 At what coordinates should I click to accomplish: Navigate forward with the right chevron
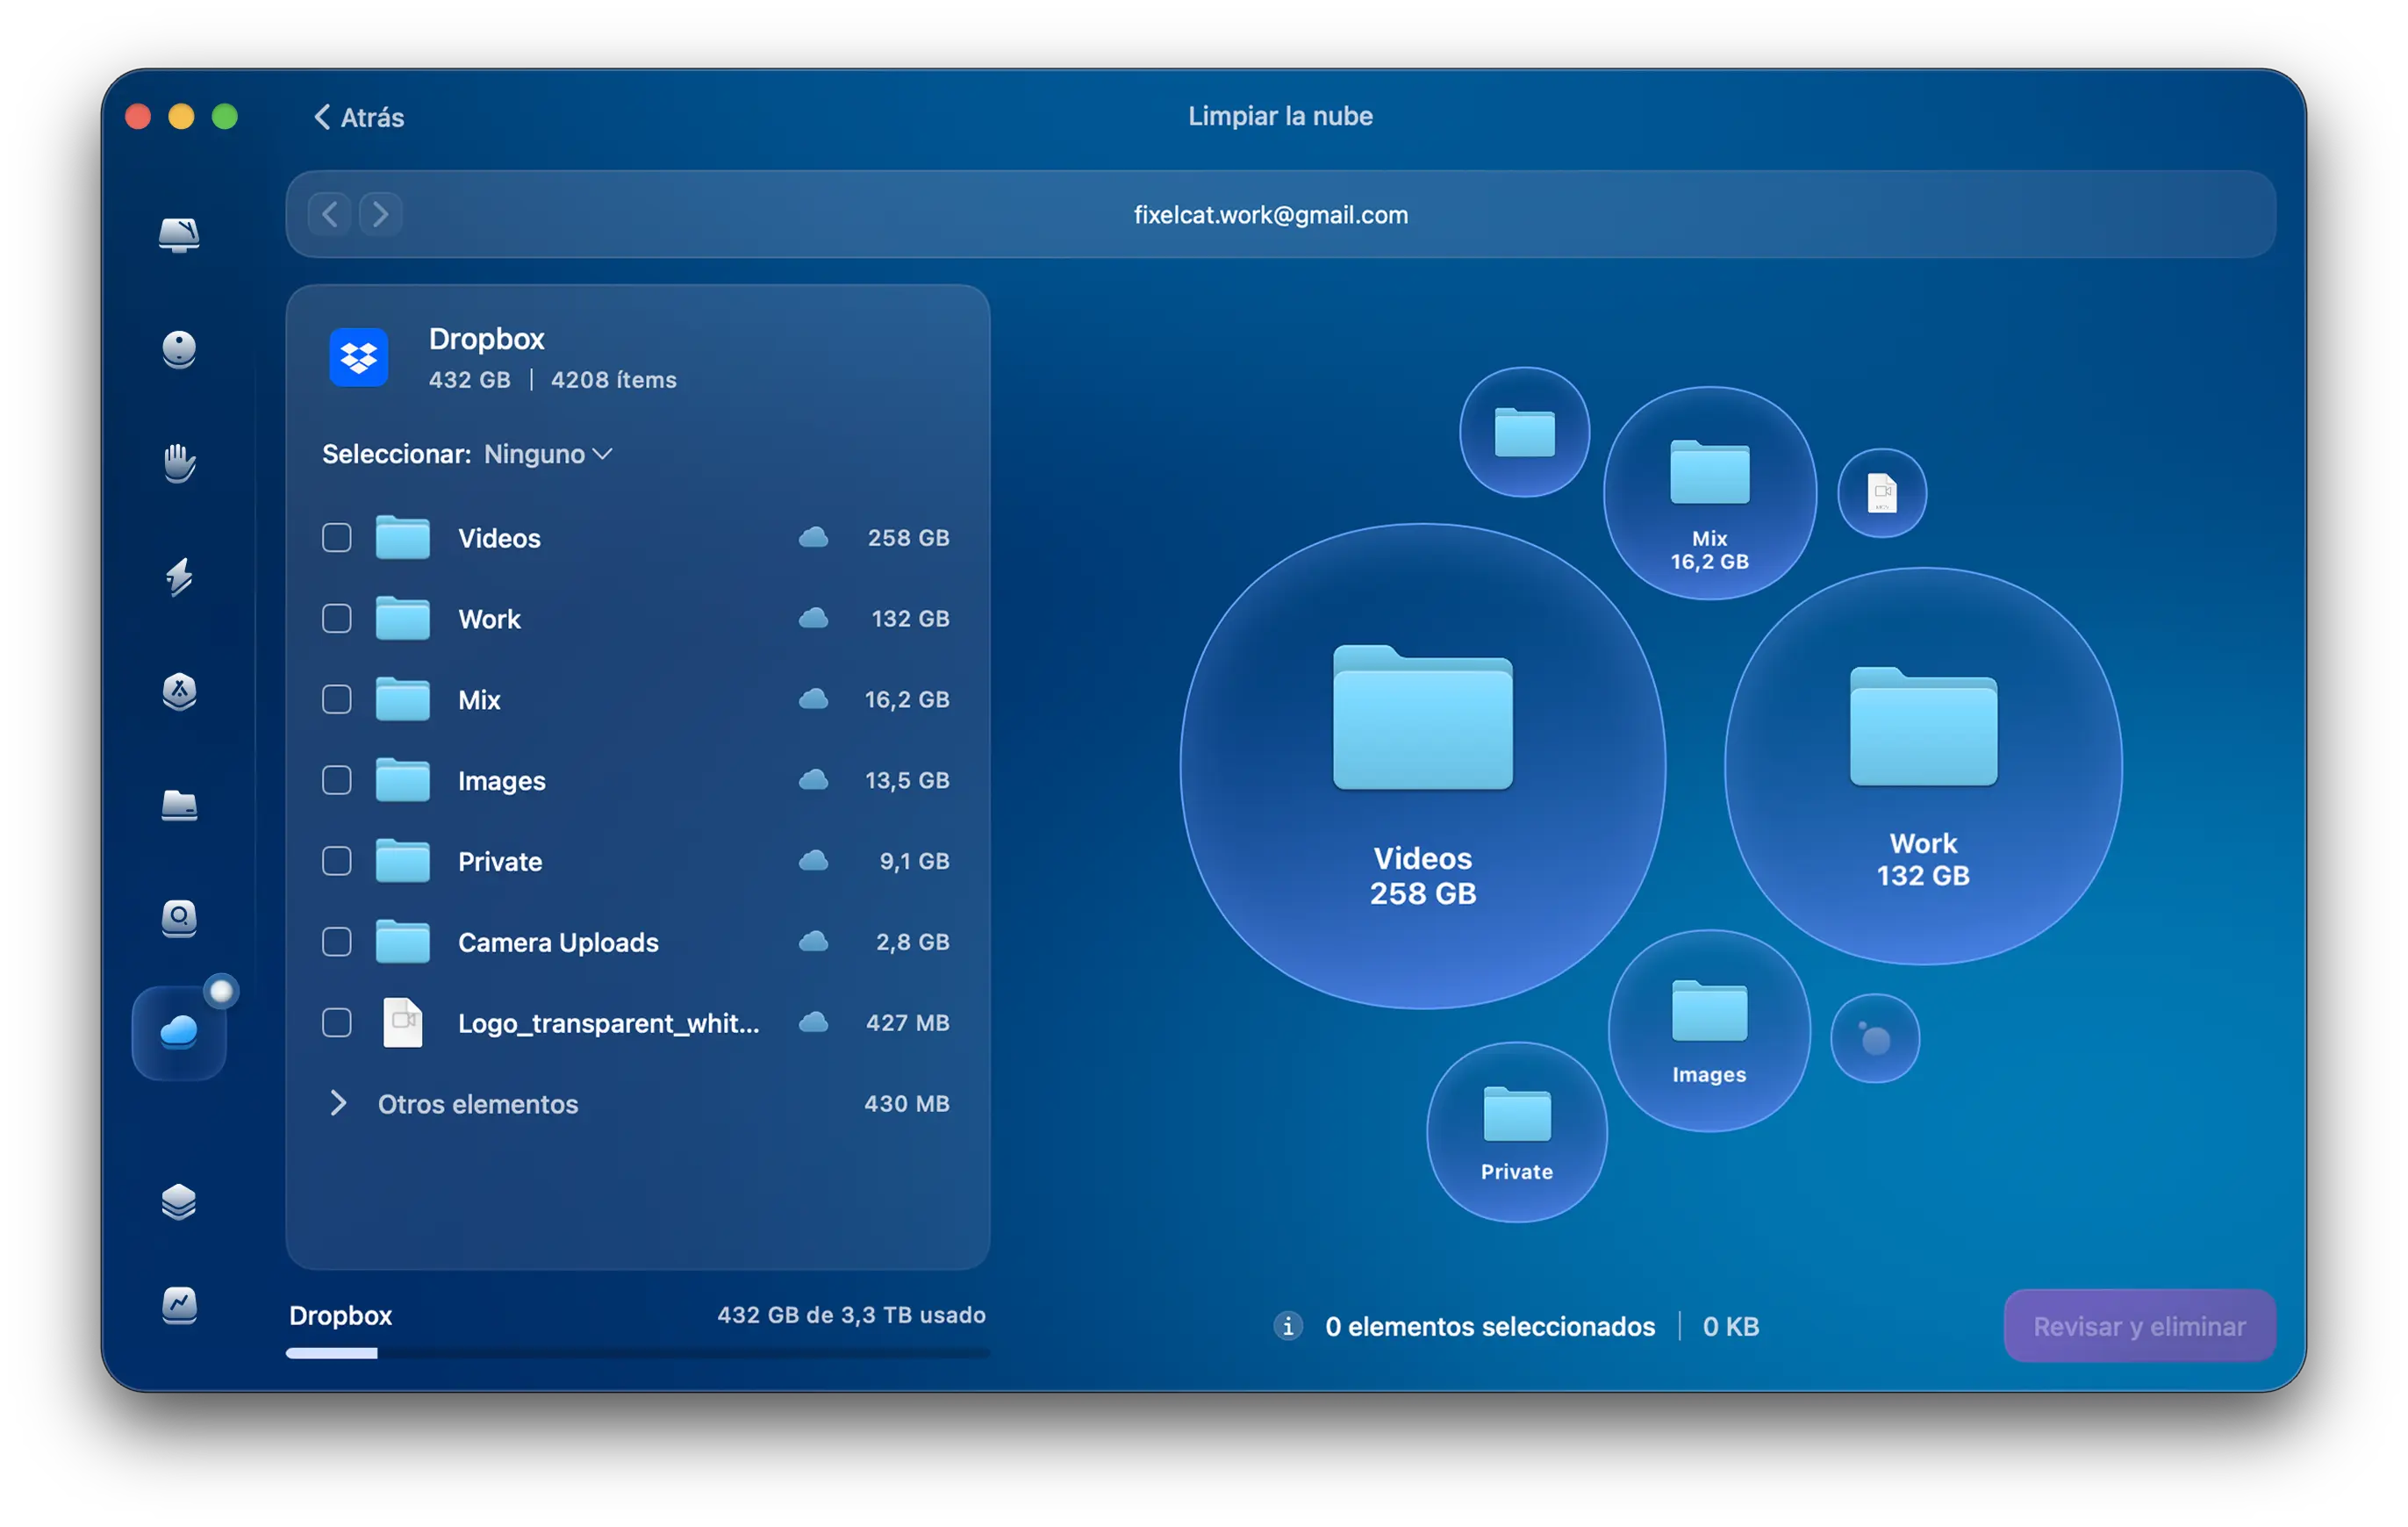380,214
